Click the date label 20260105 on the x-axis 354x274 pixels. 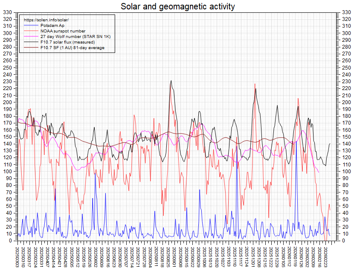click(x=283, y=257)
